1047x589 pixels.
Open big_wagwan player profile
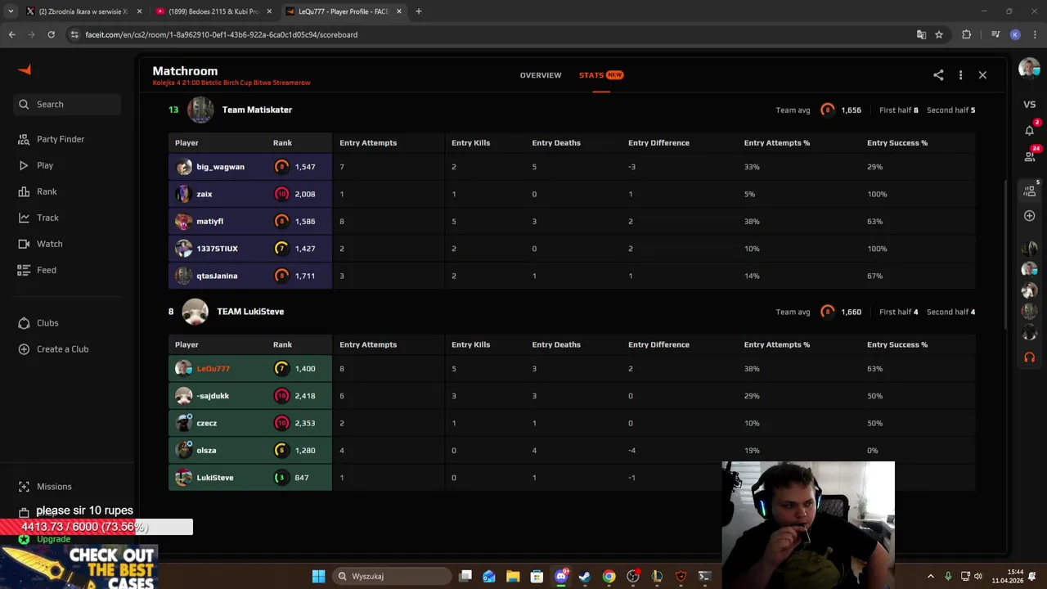(x=220, y=167)
